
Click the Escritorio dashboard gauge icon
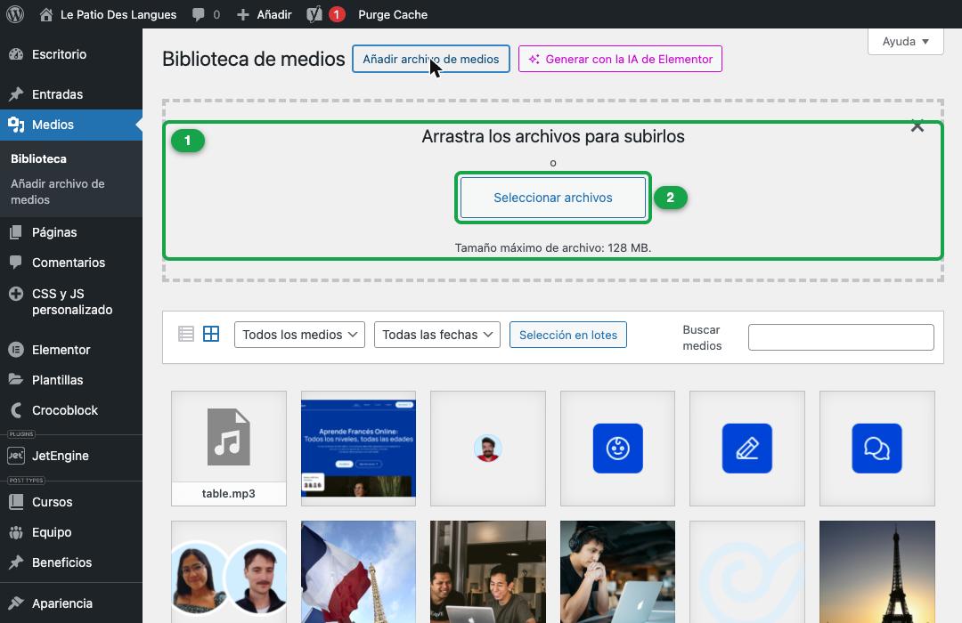pyautogui.click(x=16, y=54)
